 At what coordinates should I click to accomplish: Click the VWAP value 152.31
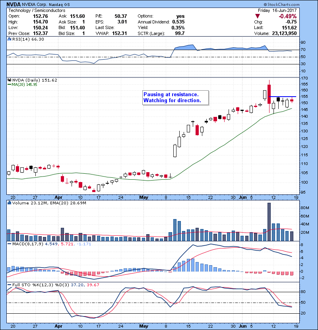120,33
